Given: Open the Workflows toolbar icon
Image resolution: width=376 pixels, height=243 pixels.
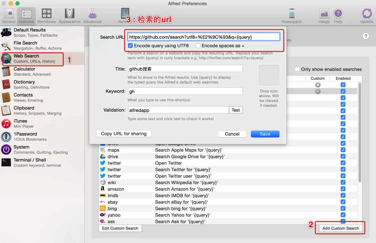Looking at the screenshot, I should tap(46, 16).
